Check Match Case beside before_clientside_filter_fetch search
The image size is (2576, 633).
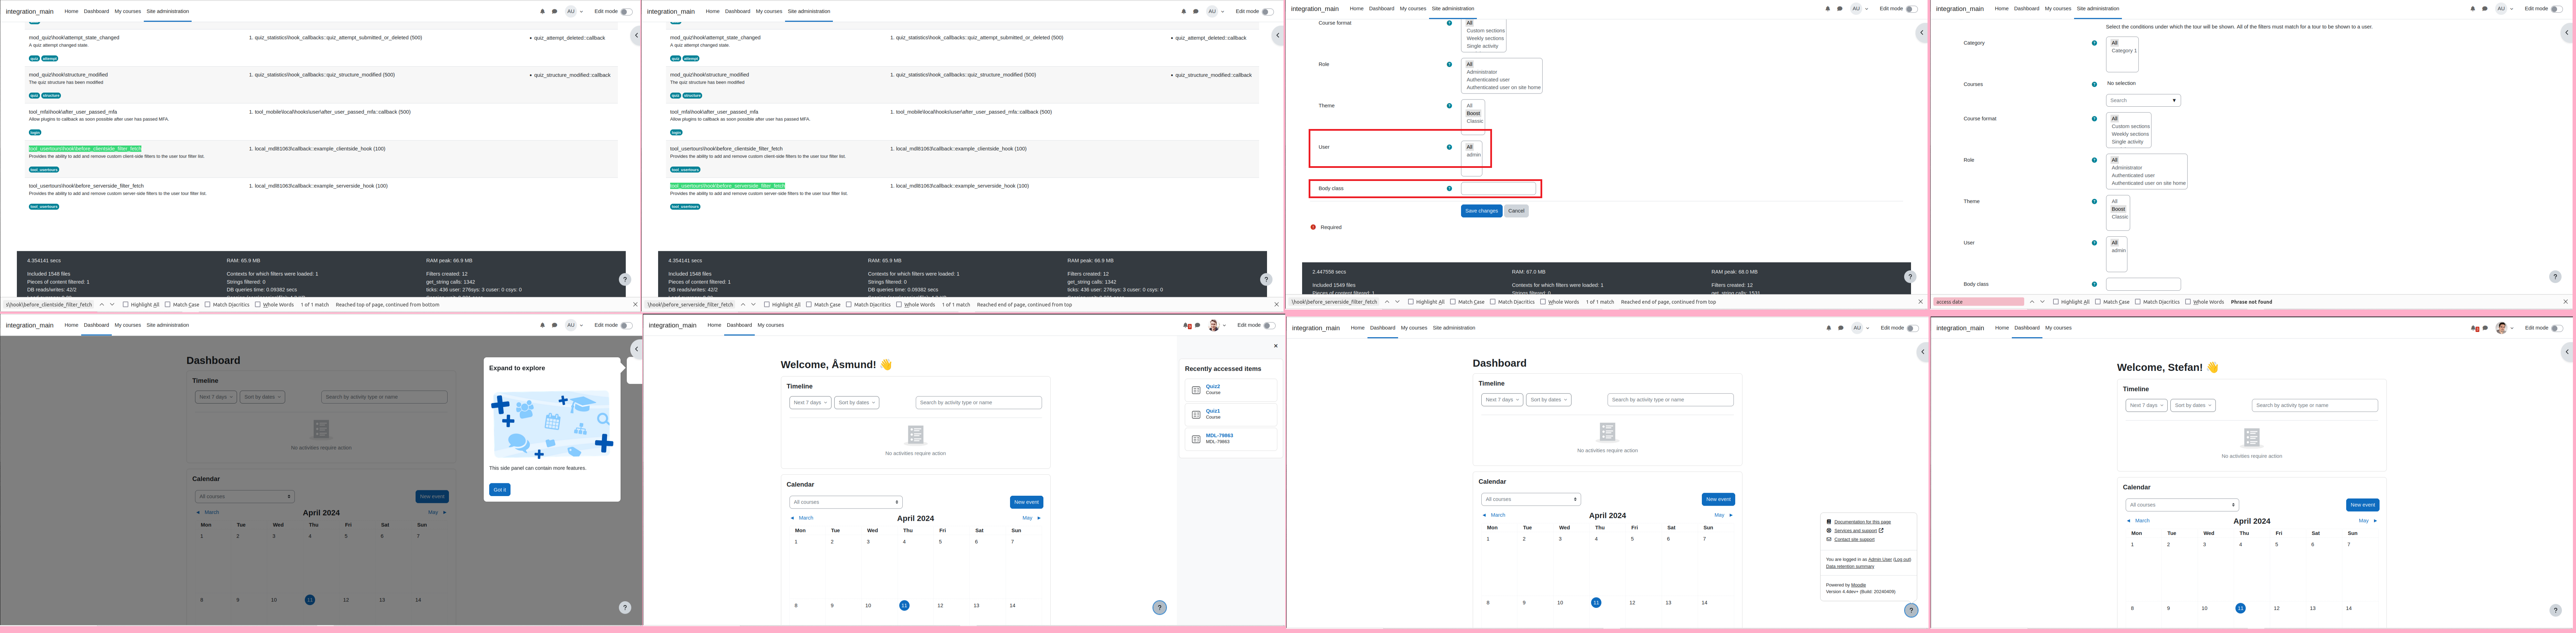pos(168,305)
